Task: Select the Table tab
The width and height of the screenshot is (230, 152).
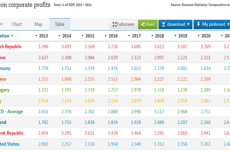Action: pos(60,24)
